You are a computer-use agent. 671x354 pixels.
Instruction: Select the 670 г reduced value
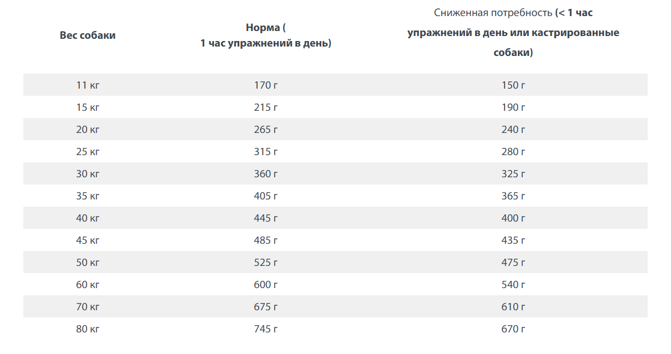click(x=513, y=329)
